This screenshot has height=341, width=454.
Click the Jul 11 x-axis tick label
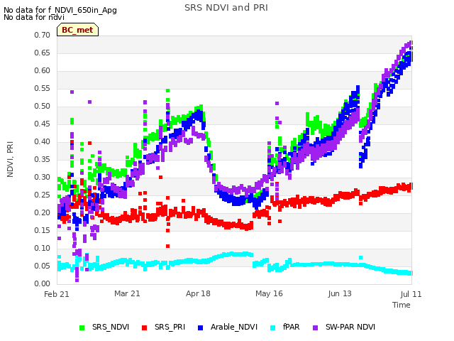click(x=411, y=294)
